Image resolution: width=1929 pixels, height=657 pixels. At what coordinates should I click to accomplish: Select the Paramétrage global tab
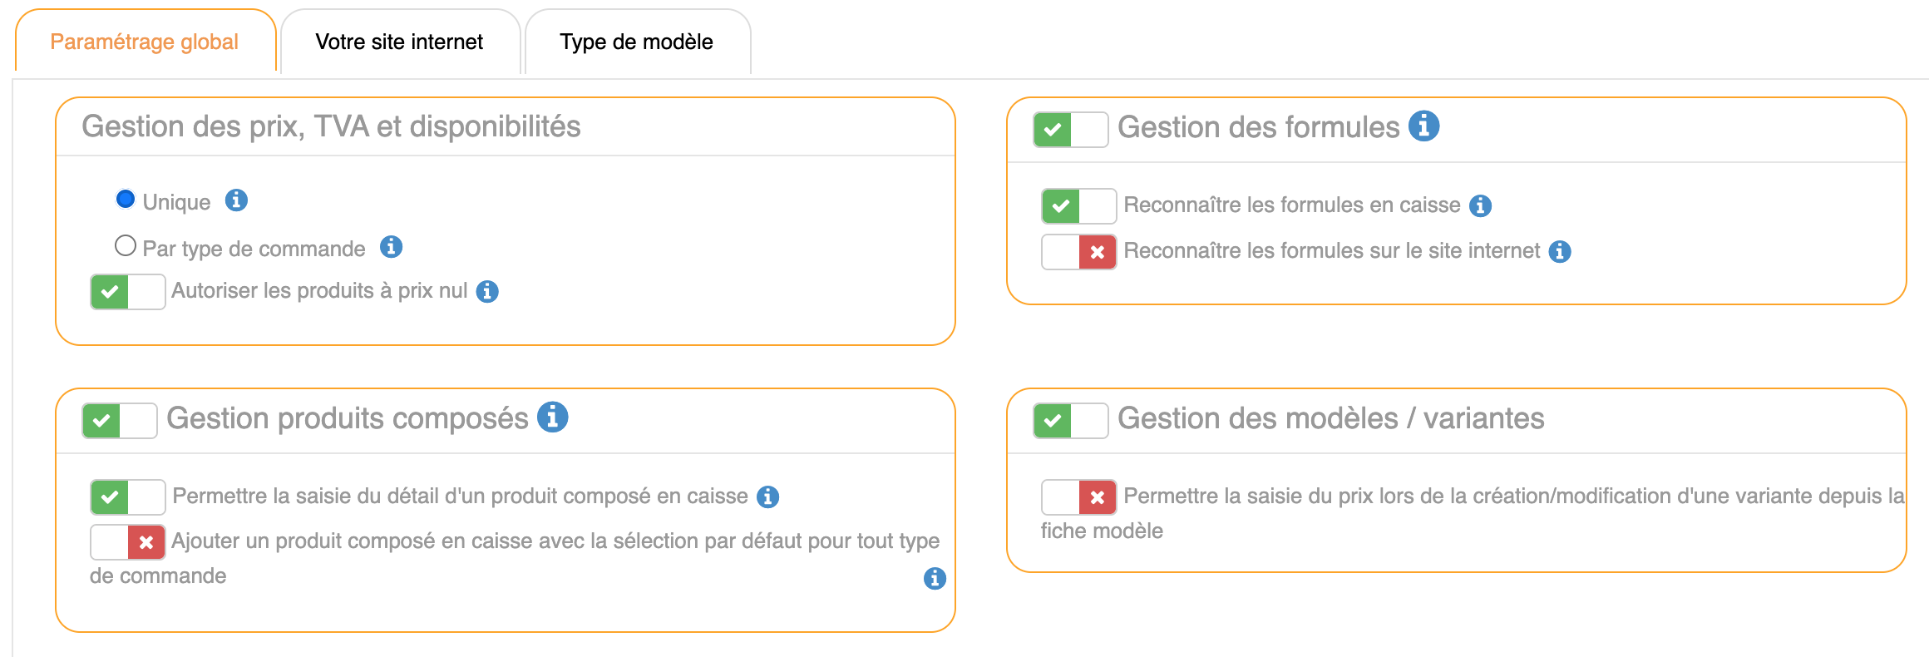(144, 42)
